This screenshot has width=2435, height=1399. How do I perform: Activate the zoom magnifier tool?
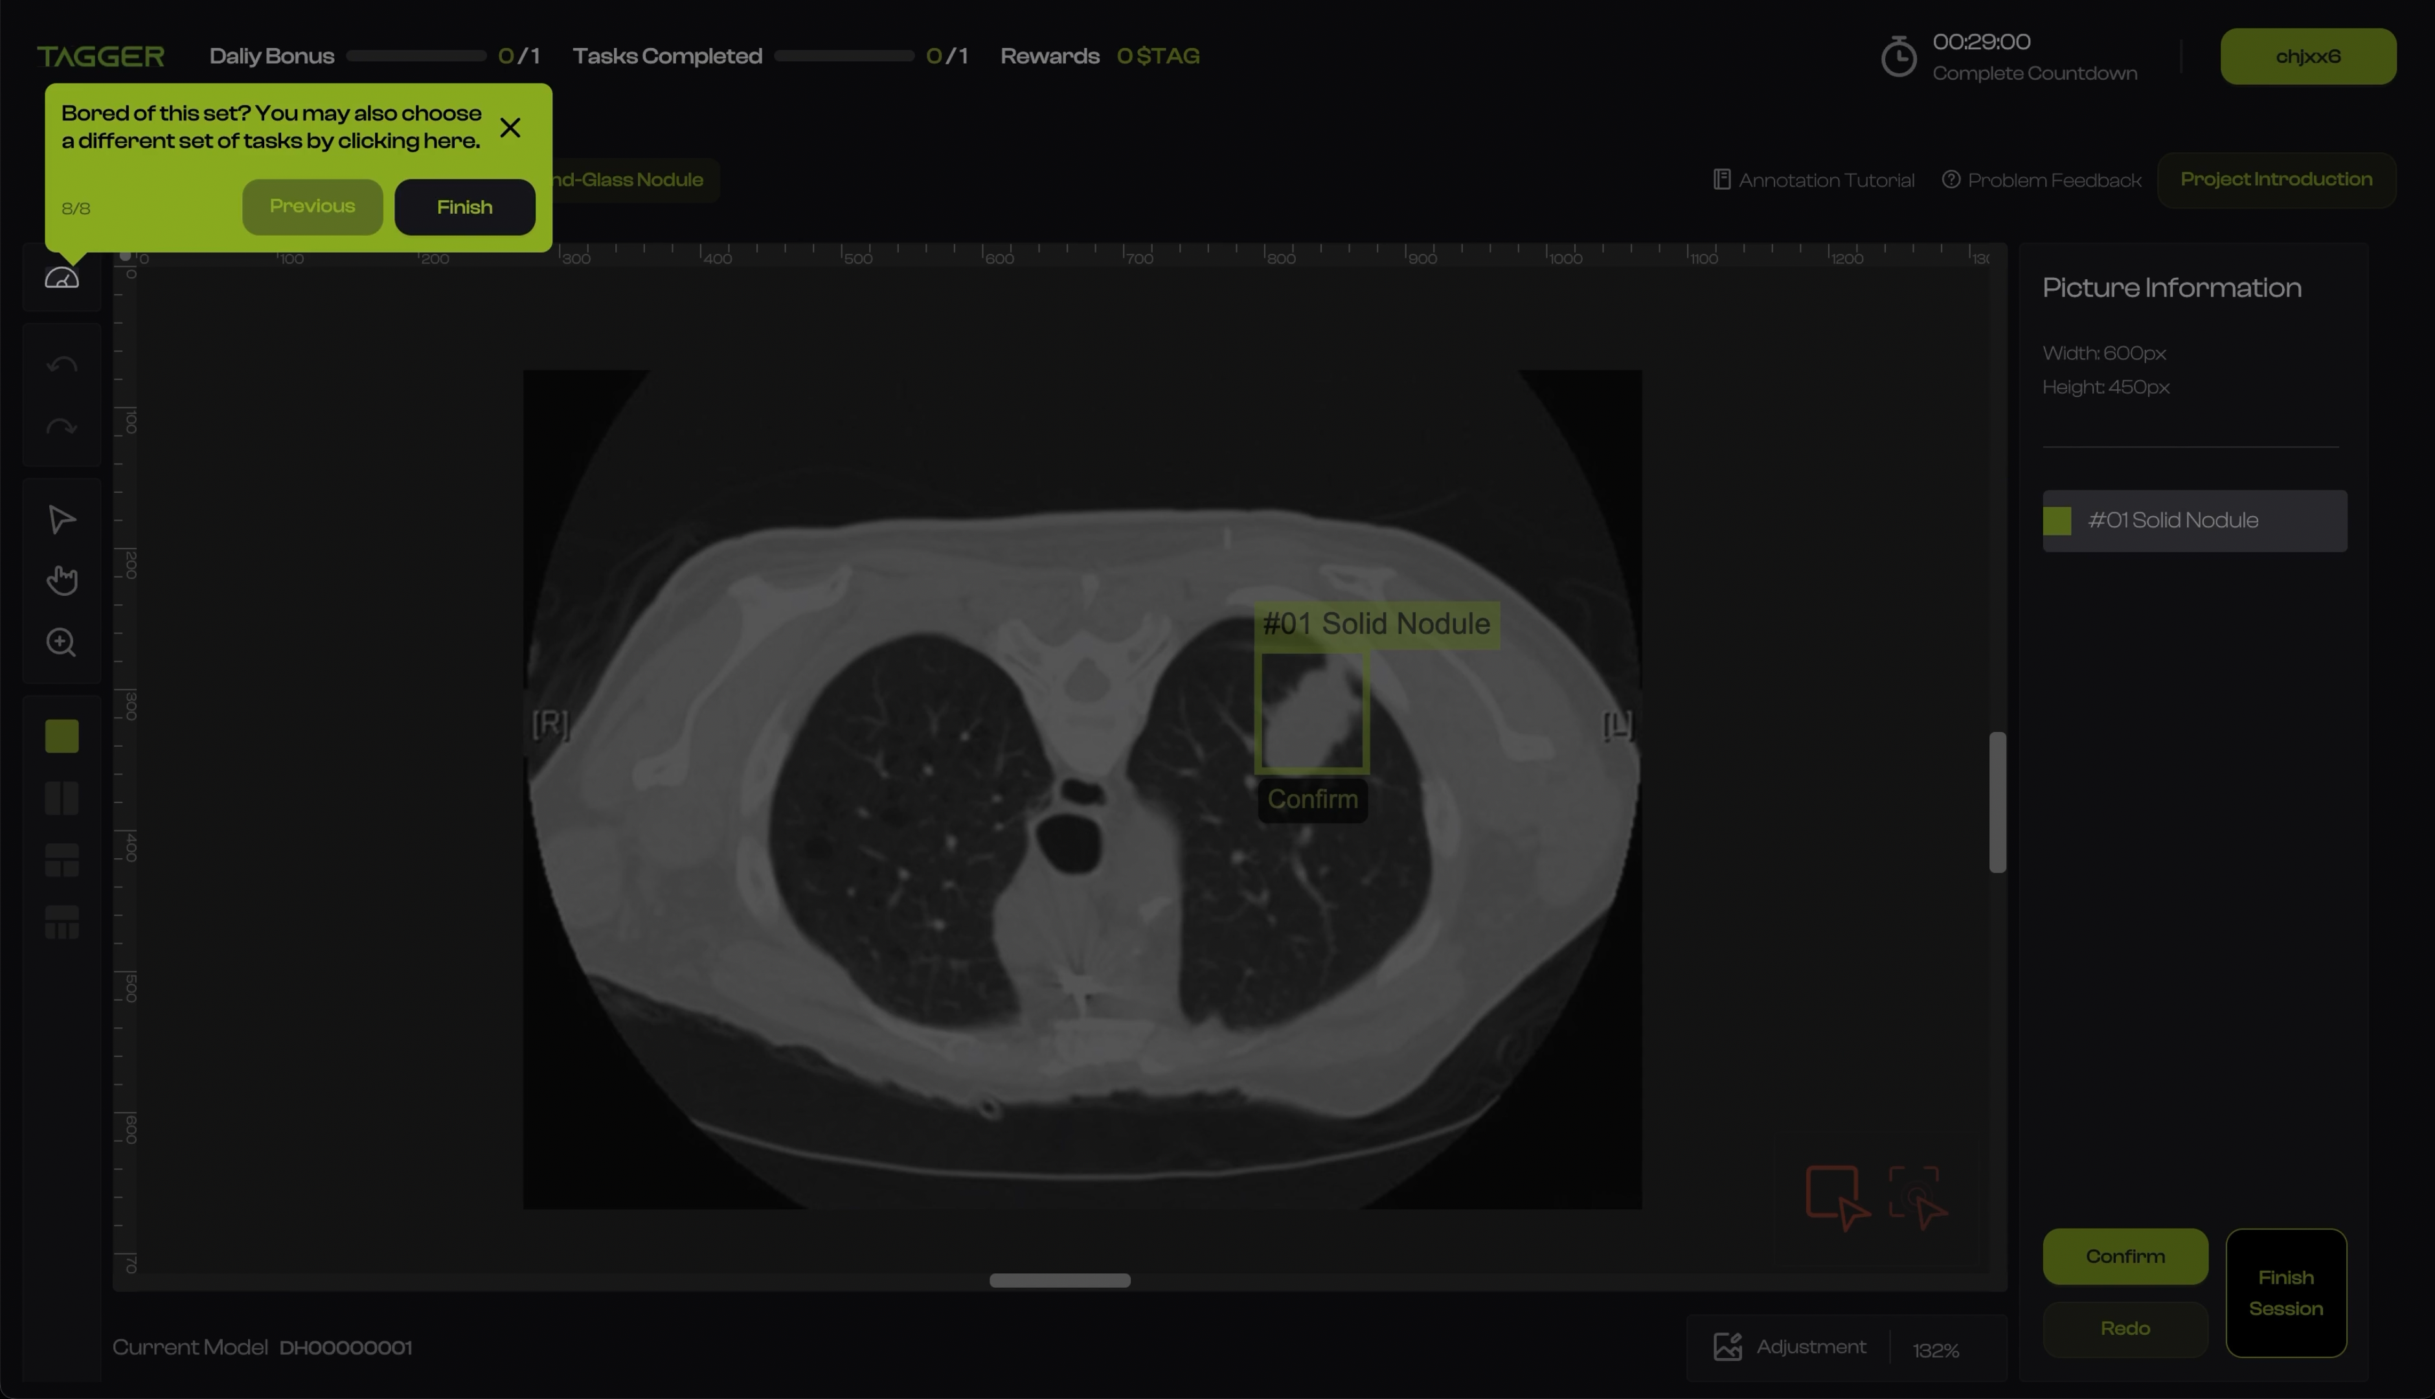click(62, 643)
